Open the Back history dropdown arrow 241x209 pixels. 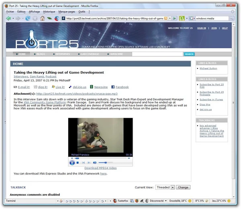[13, 18]
